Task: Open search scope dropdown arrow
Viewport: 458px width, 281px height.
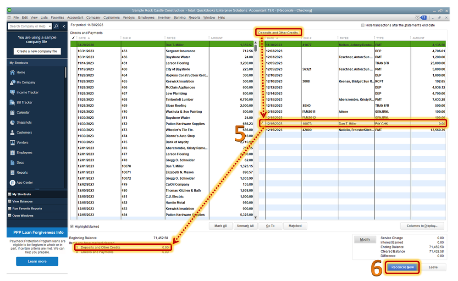Action: [x=50, y=26]
